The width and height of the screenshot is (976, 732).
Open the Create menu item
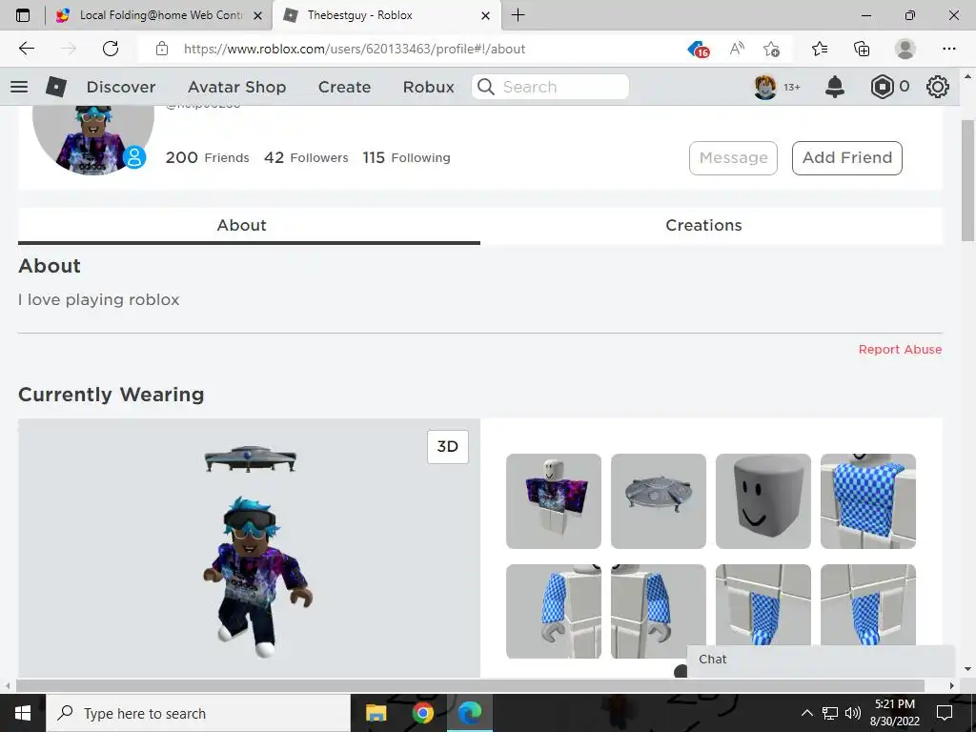[x=344, y=87]
